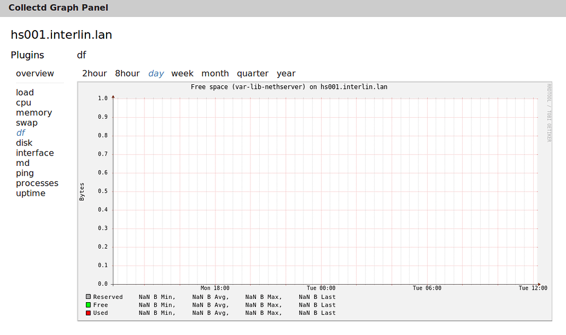This screenshot has height=335, width=566.
Task: Switch time range to quarter
Action: [x=253, y=73]
